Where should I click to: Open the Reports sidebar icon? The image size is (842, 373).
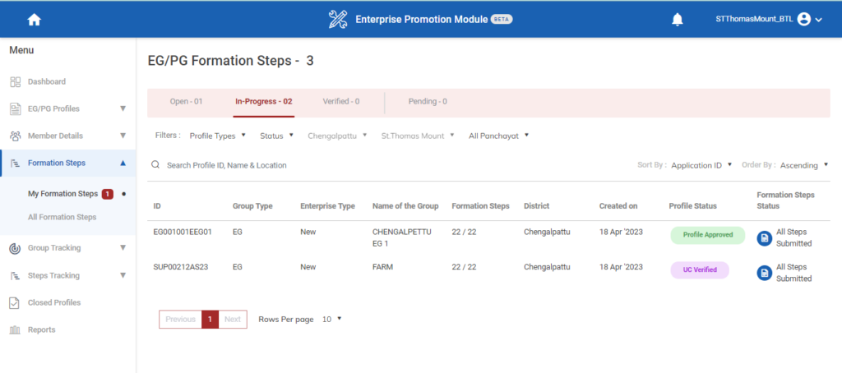14,329
